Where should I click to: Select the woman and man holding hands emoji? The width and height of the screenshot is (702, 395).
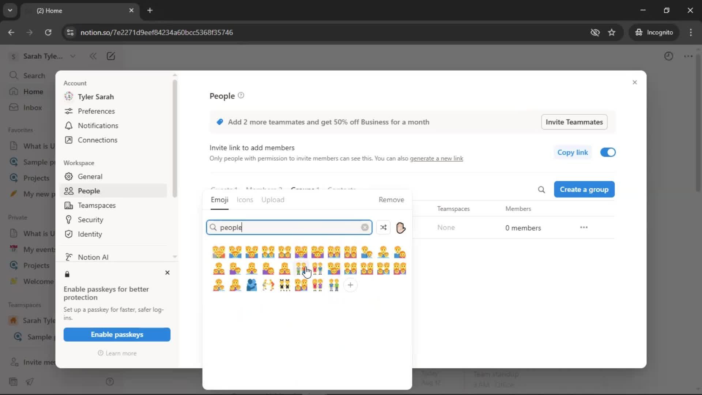[317, 268]
